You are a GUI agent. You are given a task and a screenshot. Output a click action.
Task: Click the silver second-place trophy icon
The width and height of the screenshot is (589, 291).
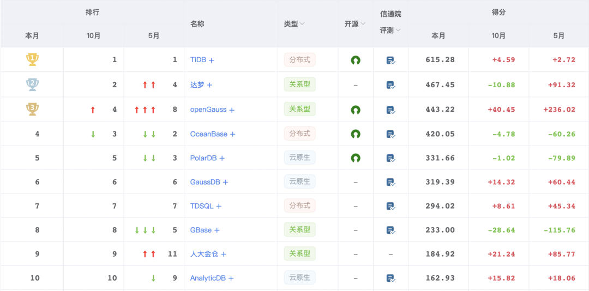tap(32, 84)
